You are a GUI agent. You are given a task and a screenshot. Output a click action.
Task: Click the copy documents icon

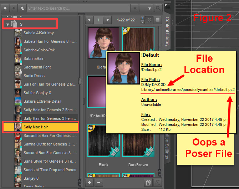pyautogui.click(x=147, y=183)
